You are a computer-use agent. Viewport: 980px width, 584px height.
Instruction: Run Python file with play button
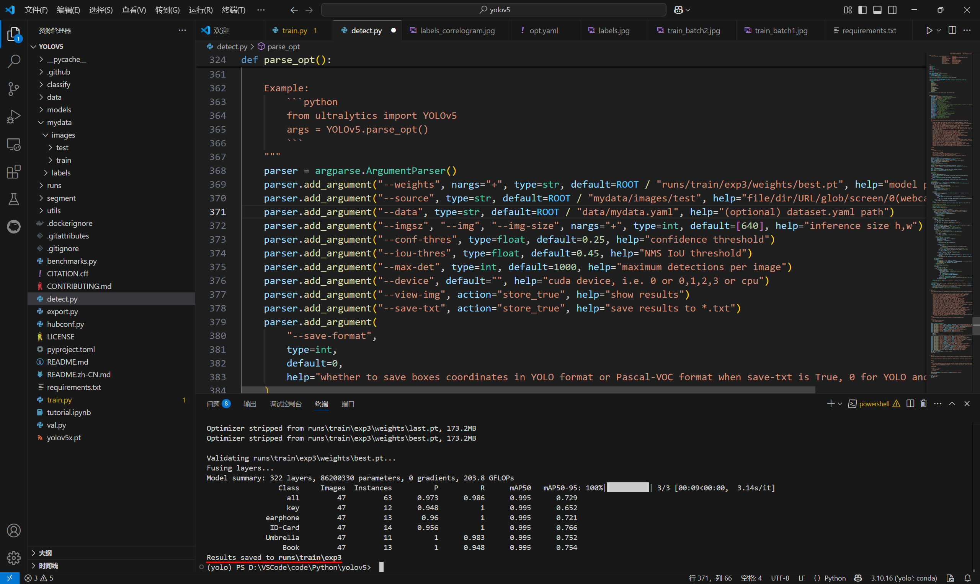pos(929,30)
